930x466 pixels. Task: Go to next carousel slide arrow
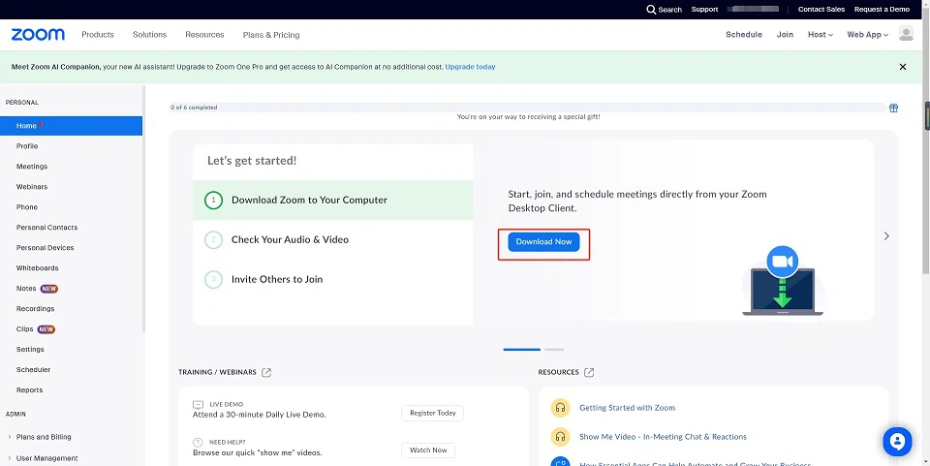[886, 235]
